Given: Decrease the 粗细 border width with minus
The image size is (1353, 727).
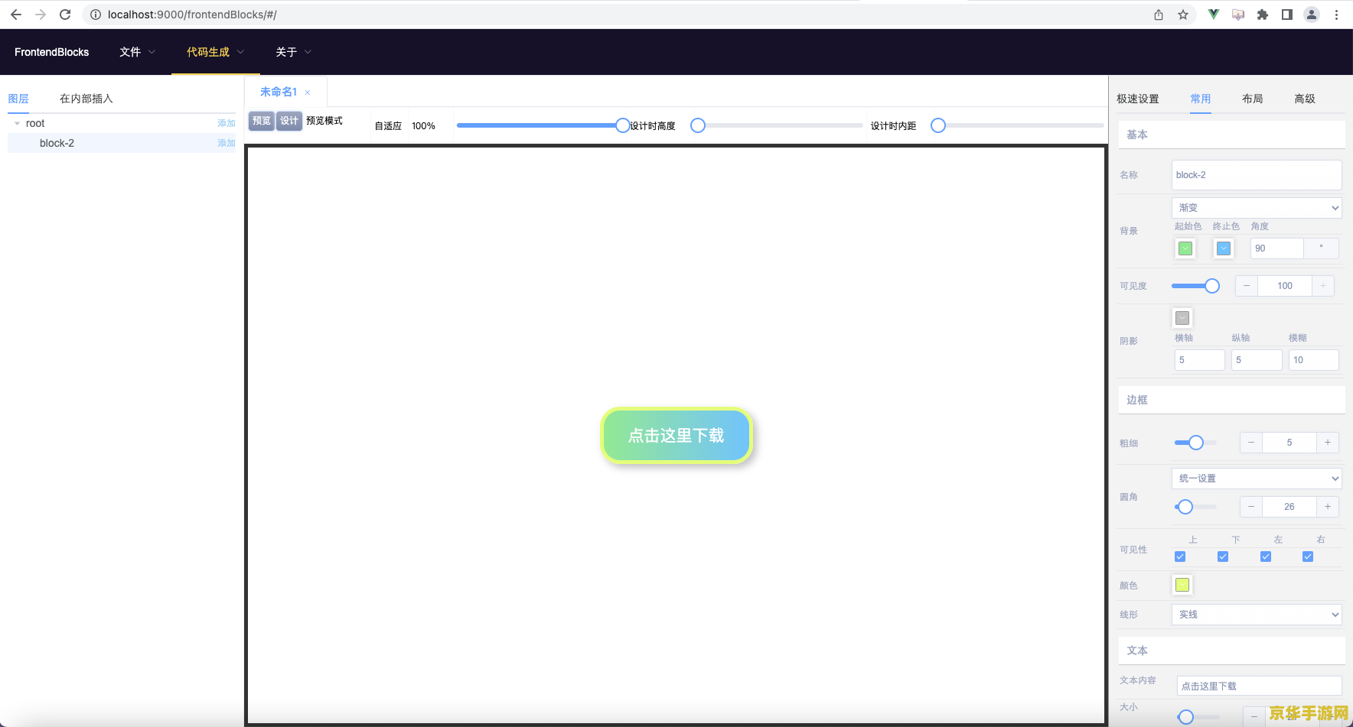Looking at the screenshot, I should 1251,443.
